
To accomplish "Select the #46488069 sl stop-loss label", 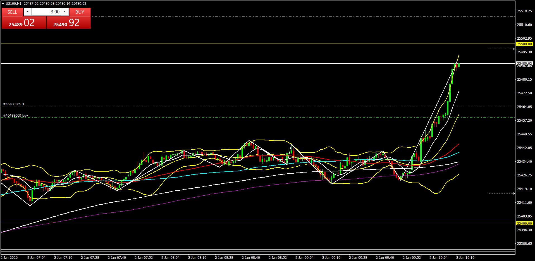I will tap(14, 104).
